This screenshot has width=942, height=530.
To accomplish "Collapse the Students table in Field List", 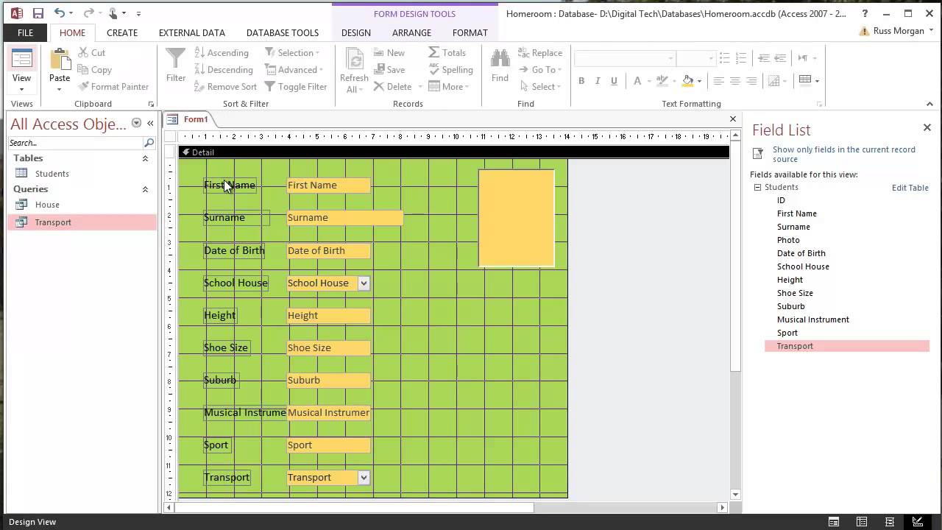I will 757,187.
